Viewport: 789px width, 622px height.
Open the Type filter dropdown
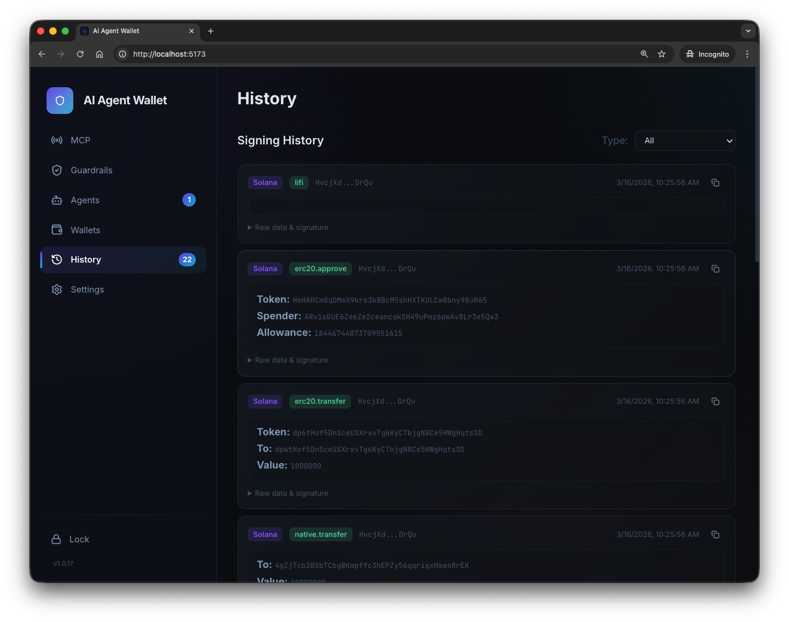click(x=685, y=141)
